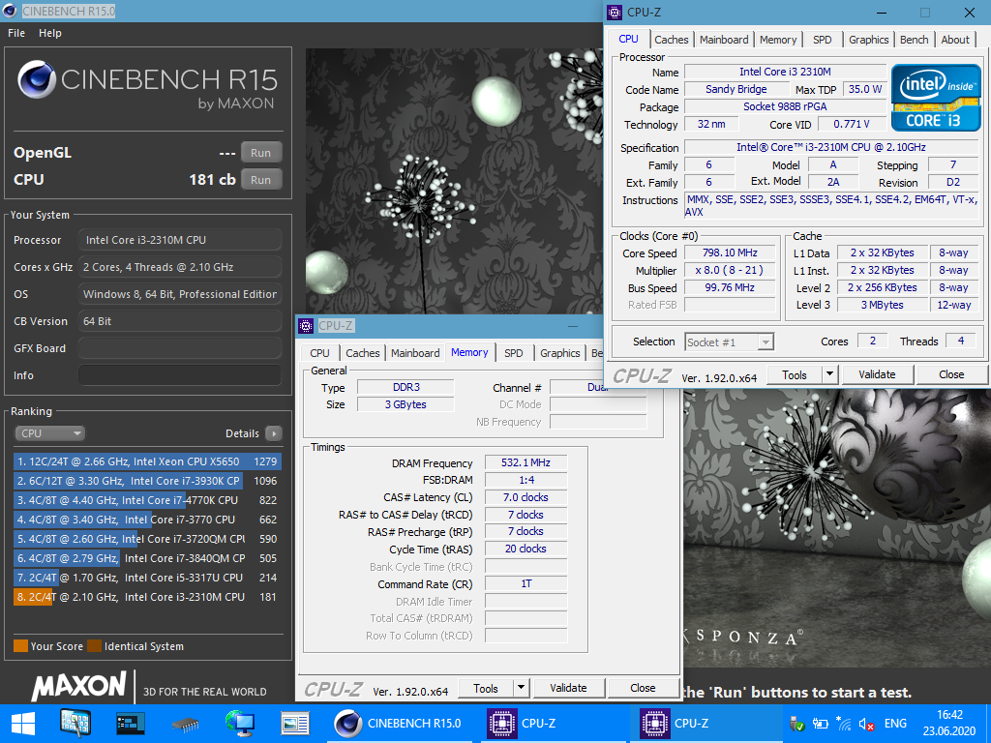Switch to SPD tab in Memory CPU-Z window
Image resolution: width=991 pixels, height=743 pixels.
click(x=514, y=353)
